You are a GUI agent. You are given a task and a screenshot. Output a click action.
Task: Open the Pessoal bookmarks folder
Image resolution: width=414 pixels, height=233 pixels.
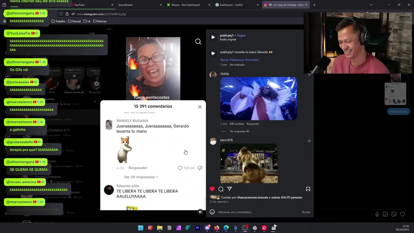(x=74, y=21)
